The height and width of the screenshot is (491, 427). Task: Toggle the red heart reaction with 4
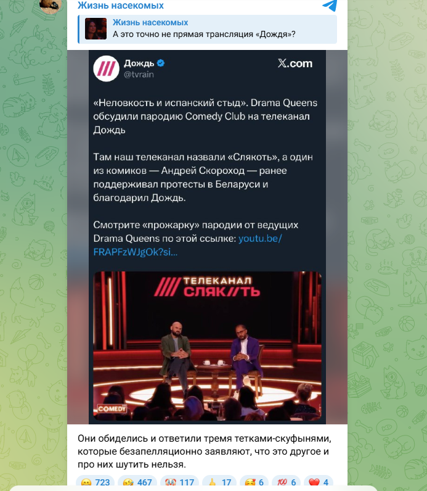tap(319, 482)
